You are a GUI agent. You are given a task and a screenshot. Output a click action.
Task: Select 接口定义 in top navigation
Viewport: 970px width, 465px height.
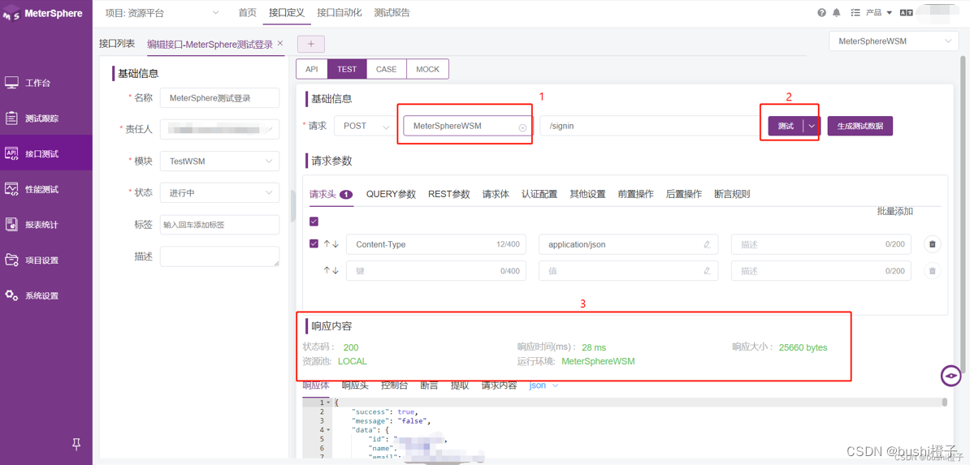pyautogui.click(x=287, y=12)
